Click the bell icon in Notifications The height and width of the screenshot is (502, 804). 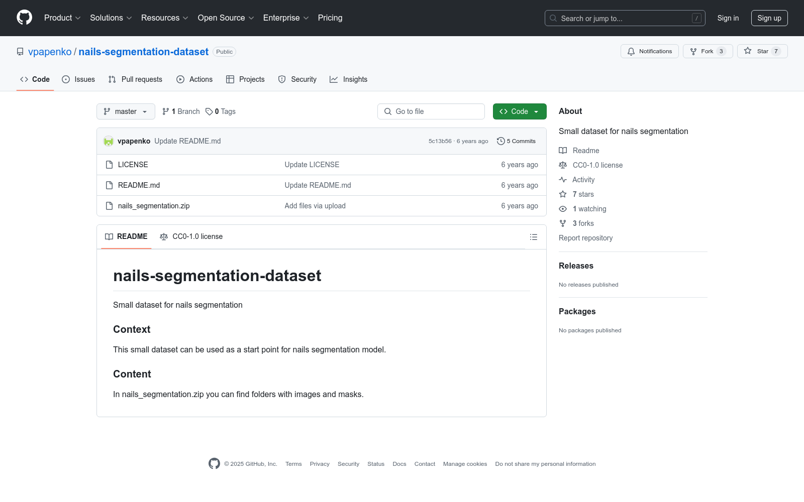coord(631,51)
